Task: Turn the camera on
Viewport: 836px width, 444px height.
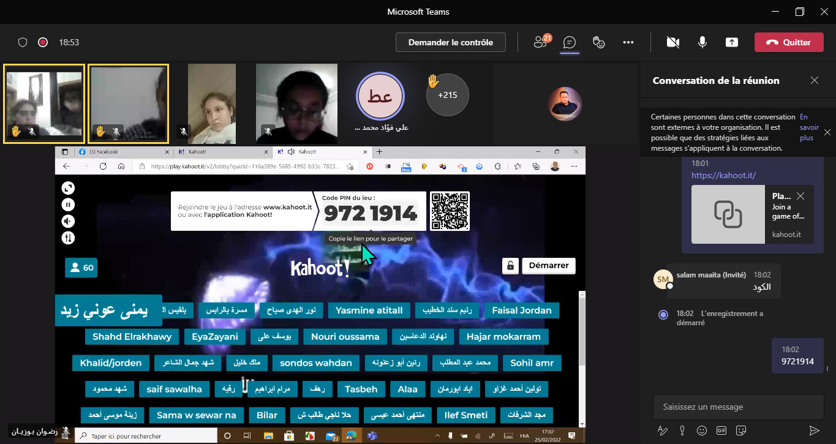Action: pyautogui.click(x=673, y=42)
